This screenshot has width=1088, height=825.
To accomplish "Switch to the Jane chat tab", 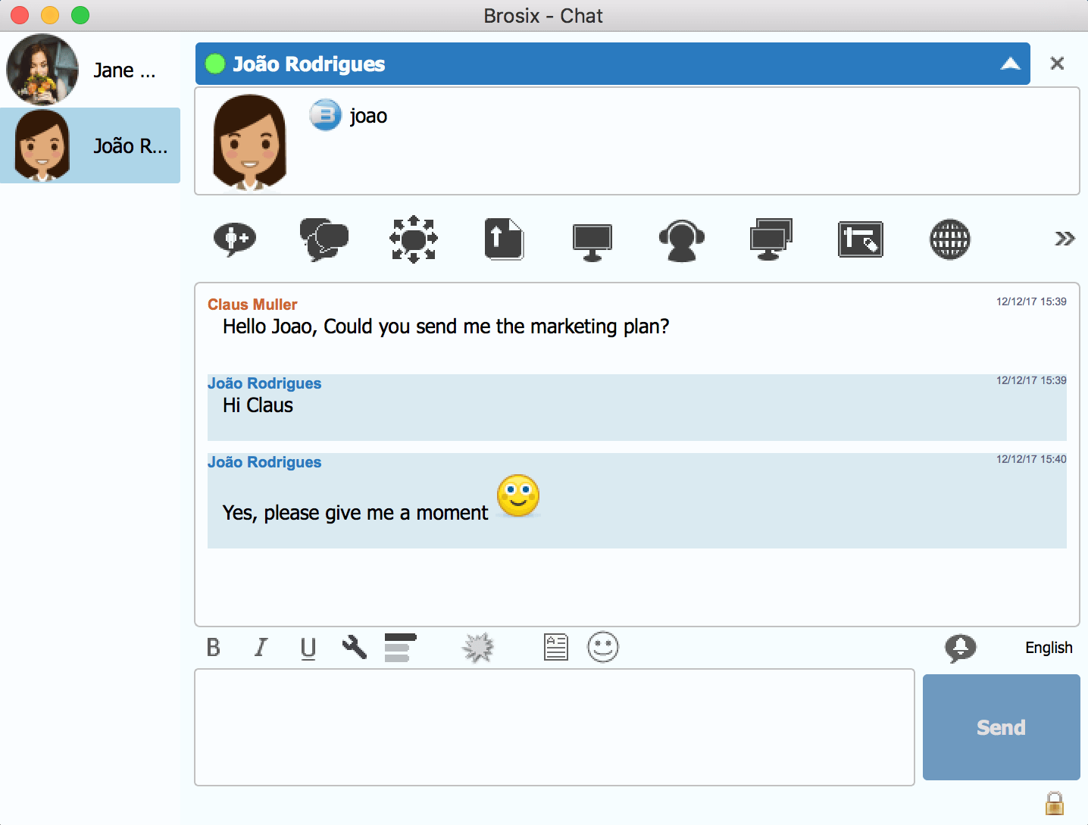I will [x=90, y=70].
